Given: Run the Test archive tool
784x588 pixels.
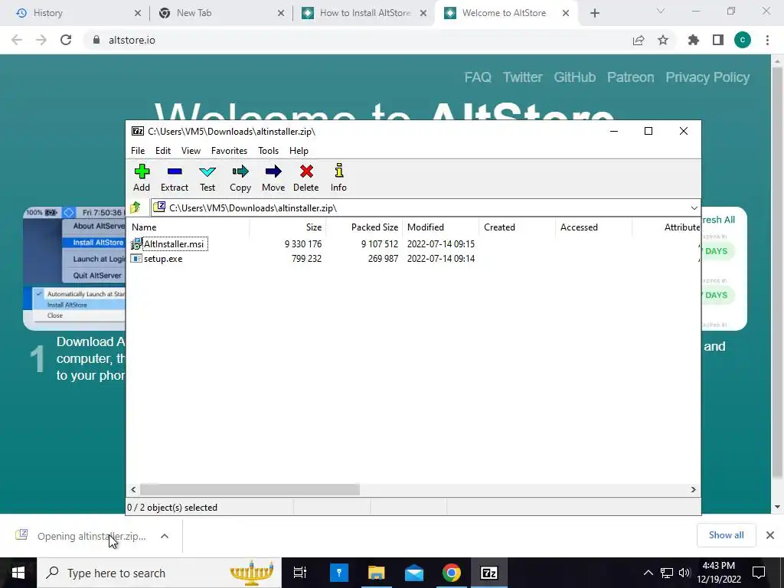Looking at the screenshot, I should click(207, 178).
